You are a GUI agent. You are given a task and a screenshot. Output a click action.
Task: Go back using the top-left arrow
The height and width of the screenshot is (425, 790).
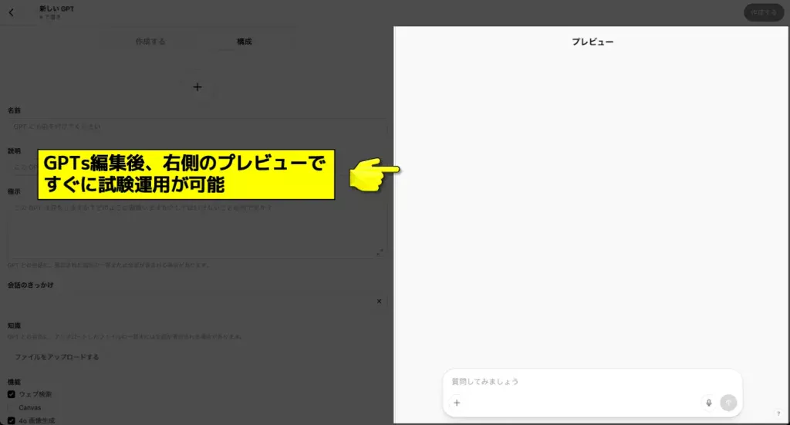coord(11,12)
